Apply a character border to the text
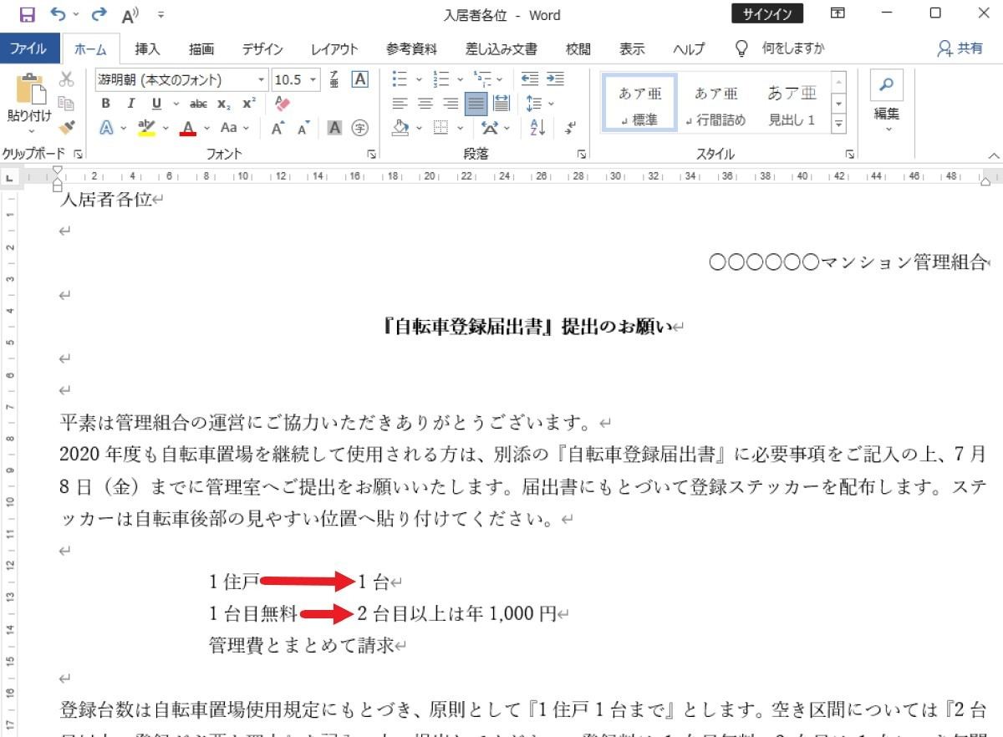Viewport: 1003px width, 737px height. coord(359,79)
